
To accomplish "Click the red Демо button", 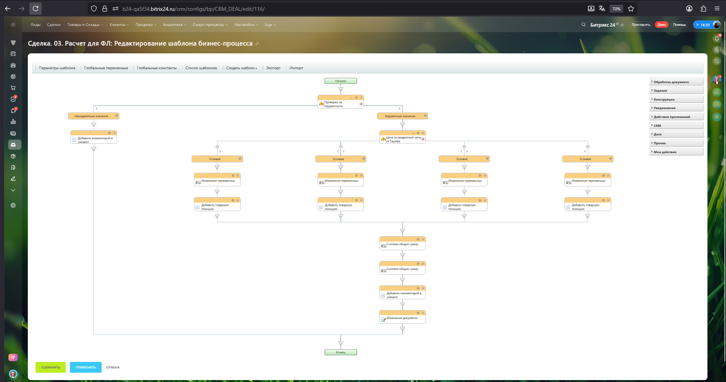I will coord(662,25).
